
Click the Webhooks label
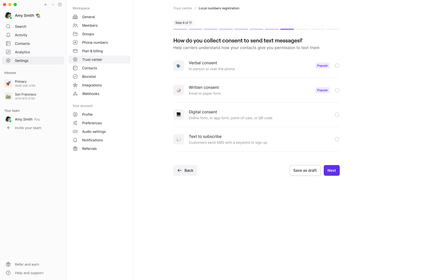coord(91,94)
